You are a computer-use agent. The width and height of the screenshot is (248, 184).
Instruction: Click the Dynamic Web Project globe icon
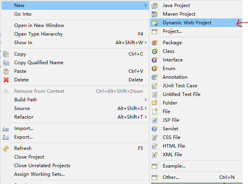tap(155, 23)
